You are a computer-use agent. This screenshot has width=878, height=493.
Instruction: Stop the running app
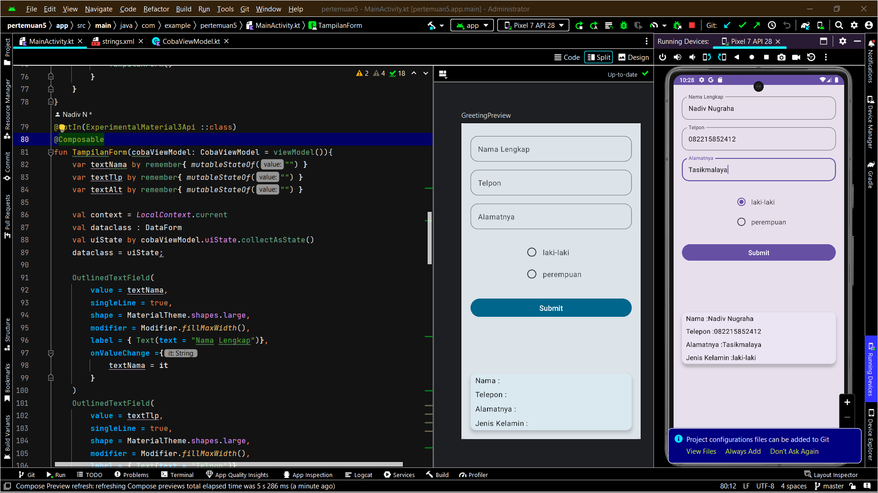[x=692, y=25]
